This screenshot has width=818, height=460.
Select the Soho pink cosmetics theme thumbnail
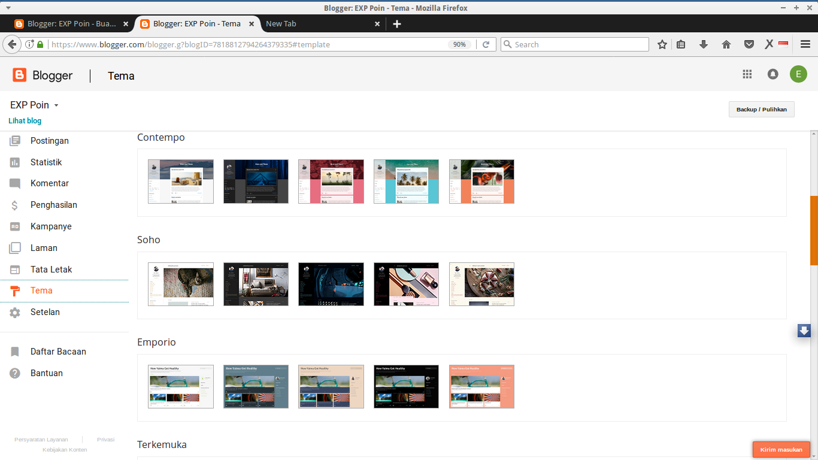406,284
